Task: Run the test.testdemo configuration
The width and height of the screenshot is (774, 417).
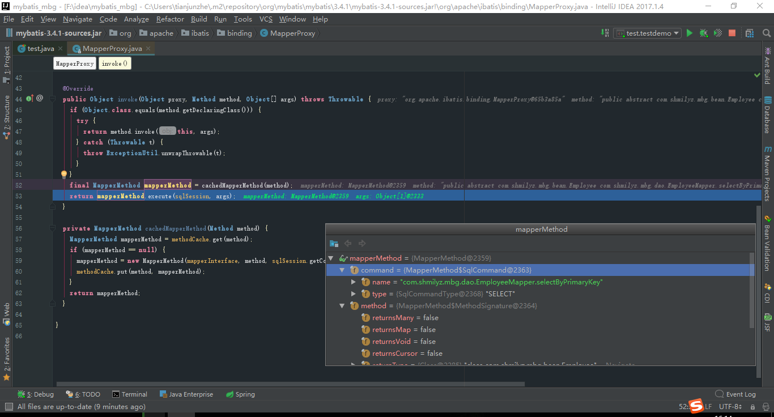Action: 689,33
